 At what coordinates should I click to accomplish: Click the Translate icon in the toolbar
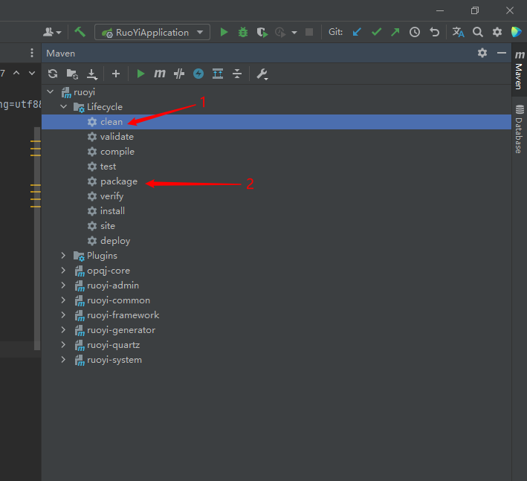coord(458,32)
